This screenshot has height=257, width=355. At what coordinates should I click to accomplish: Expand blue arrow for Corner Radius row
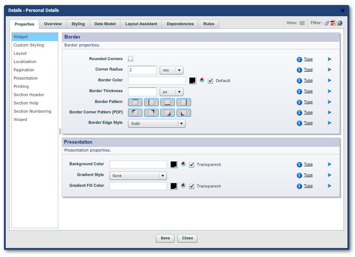tap(329, 69)
